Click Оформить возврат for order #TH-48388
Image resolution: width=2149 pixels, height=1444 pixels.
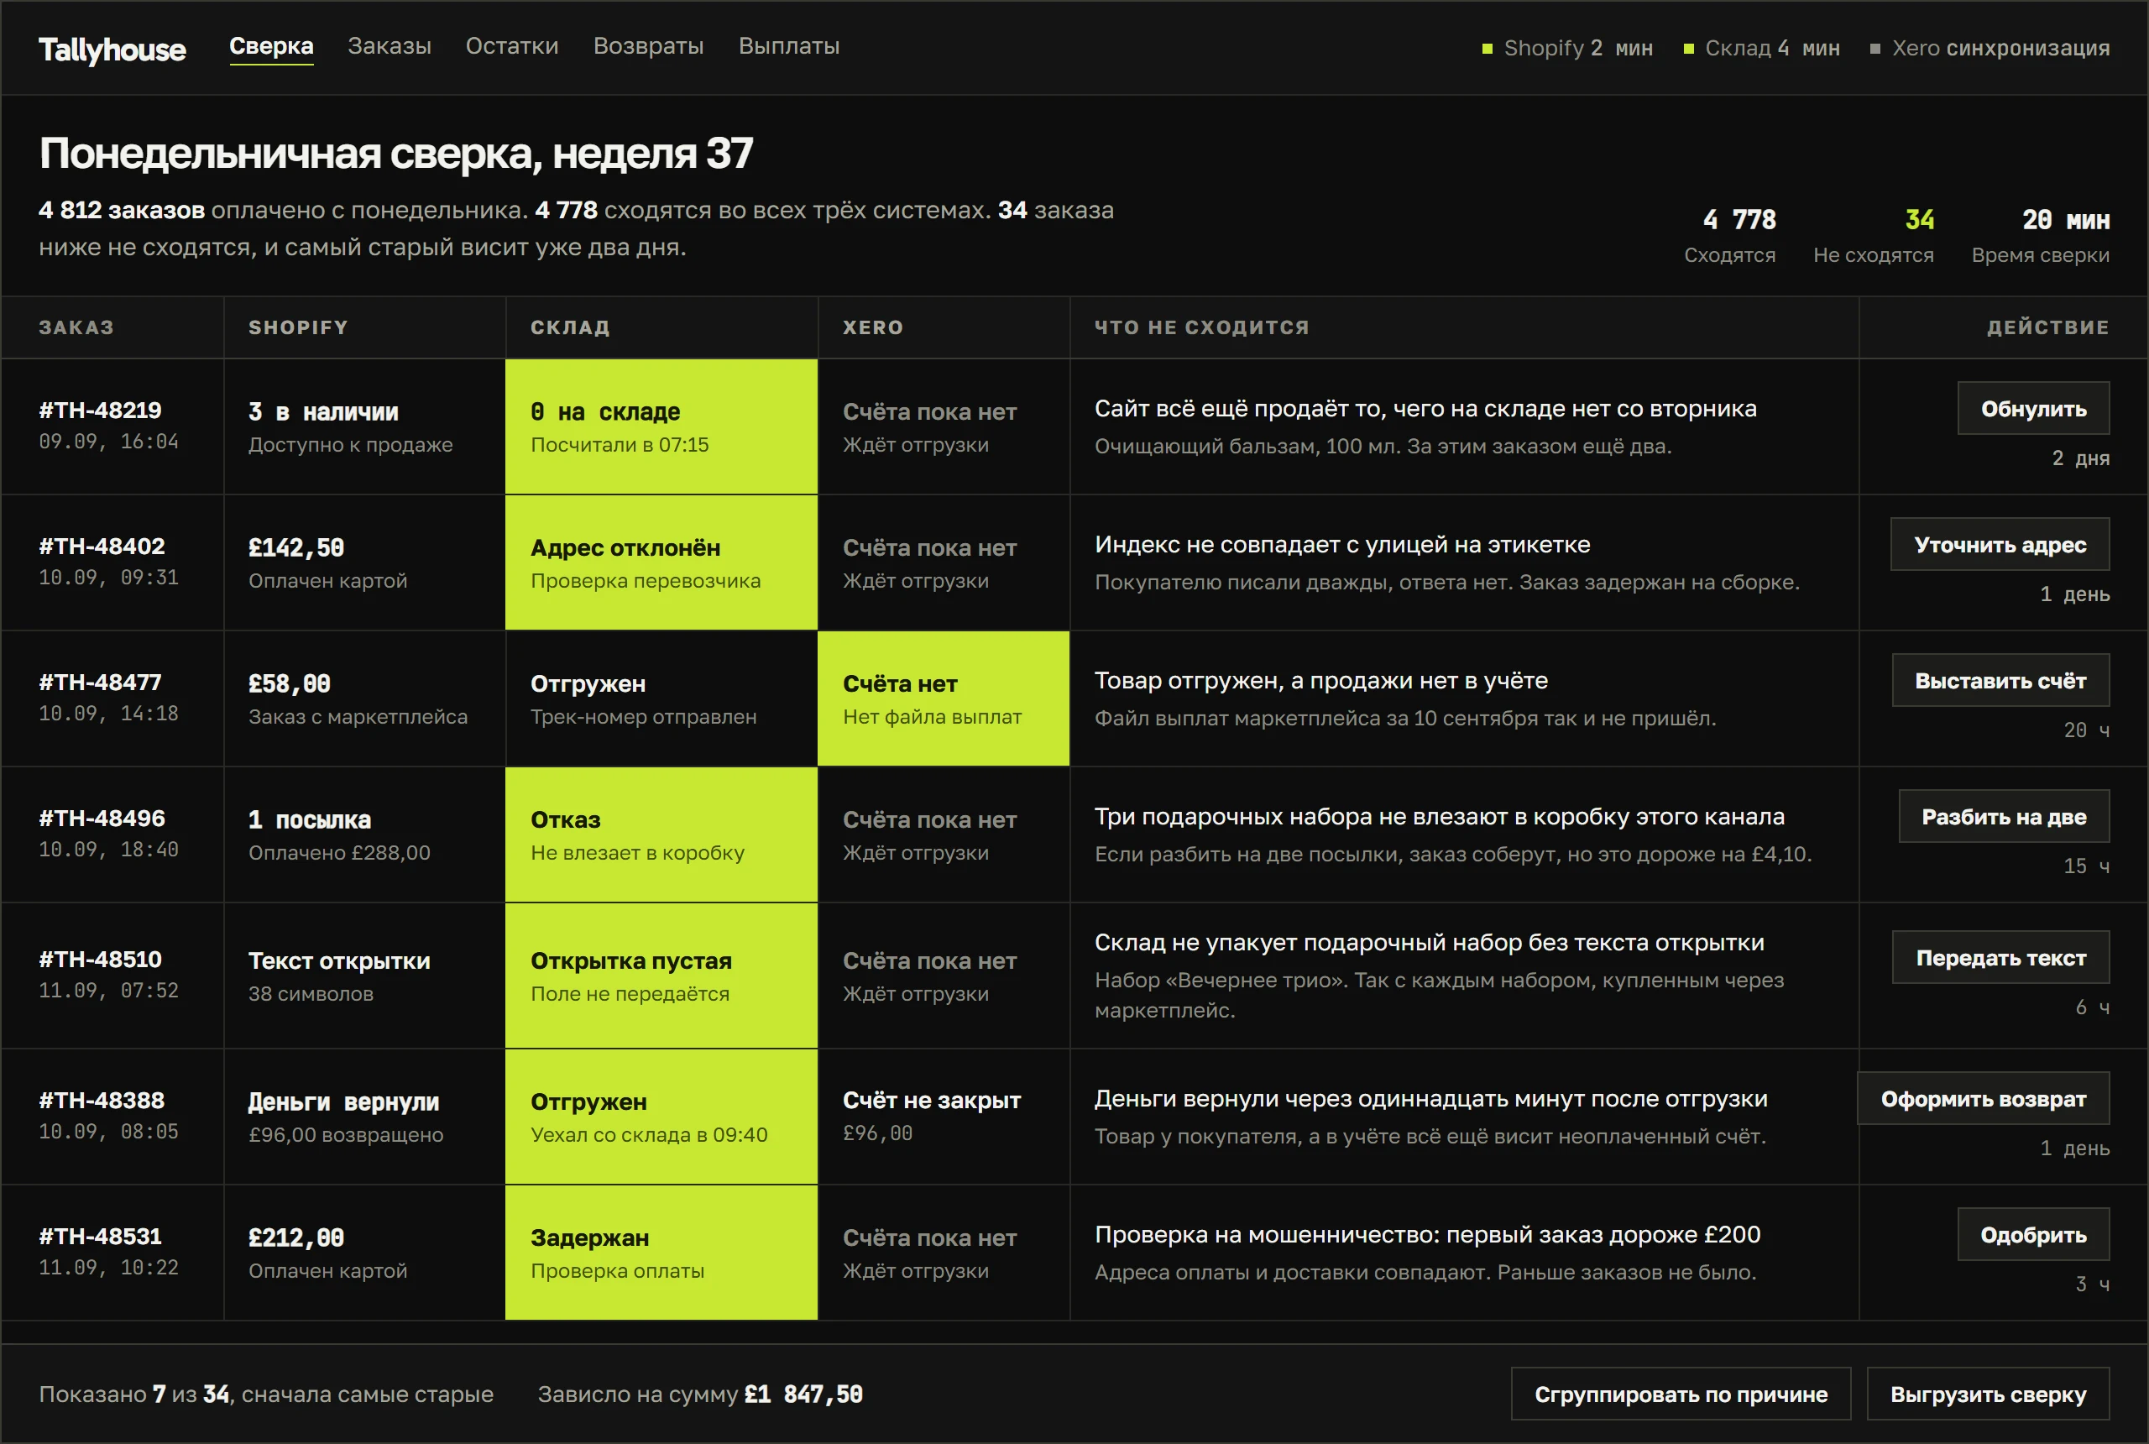(x=1984, y=1099)
